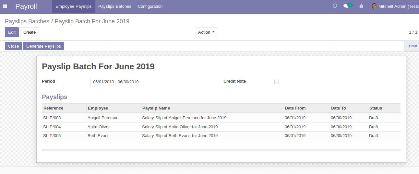
Task: Open the activities clock icon
Action: coord(335,6)
